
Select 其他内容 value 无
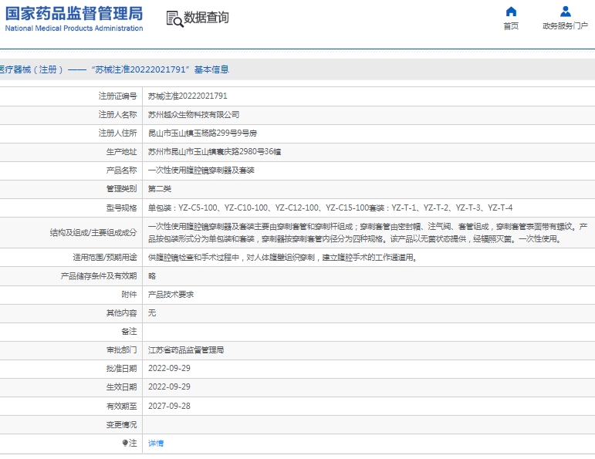152,313
